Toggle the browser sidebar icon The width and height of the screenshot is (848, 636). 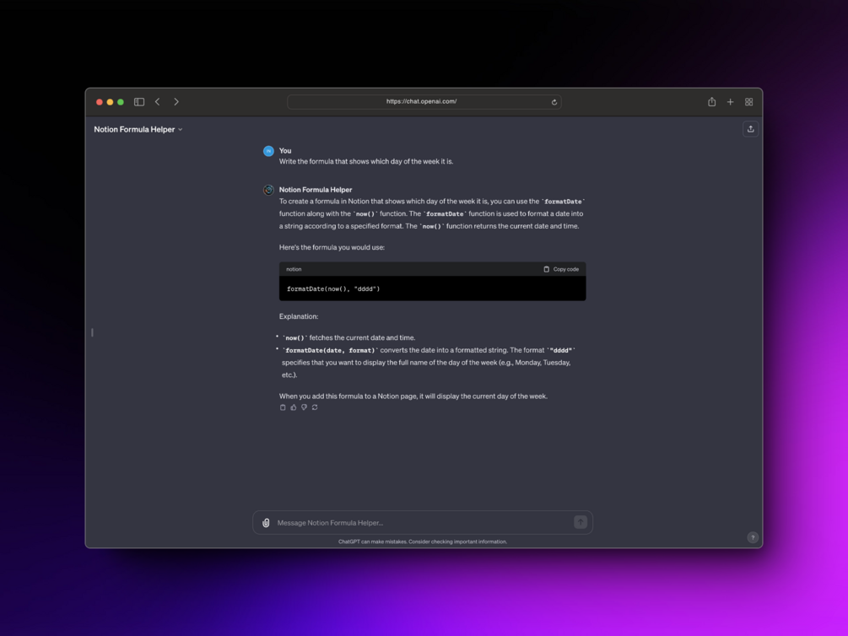139,102
